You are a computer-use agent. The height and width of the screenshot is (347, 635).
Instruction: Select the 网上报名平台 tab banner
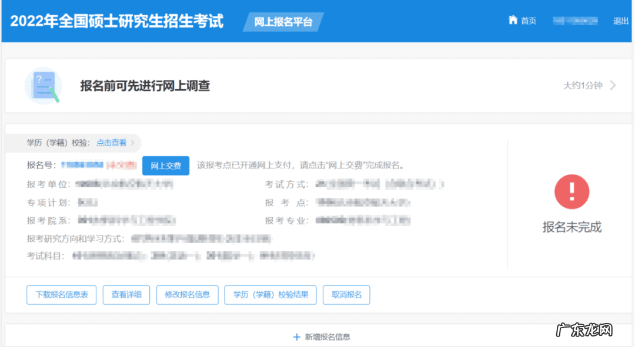[x=283, y=21]
